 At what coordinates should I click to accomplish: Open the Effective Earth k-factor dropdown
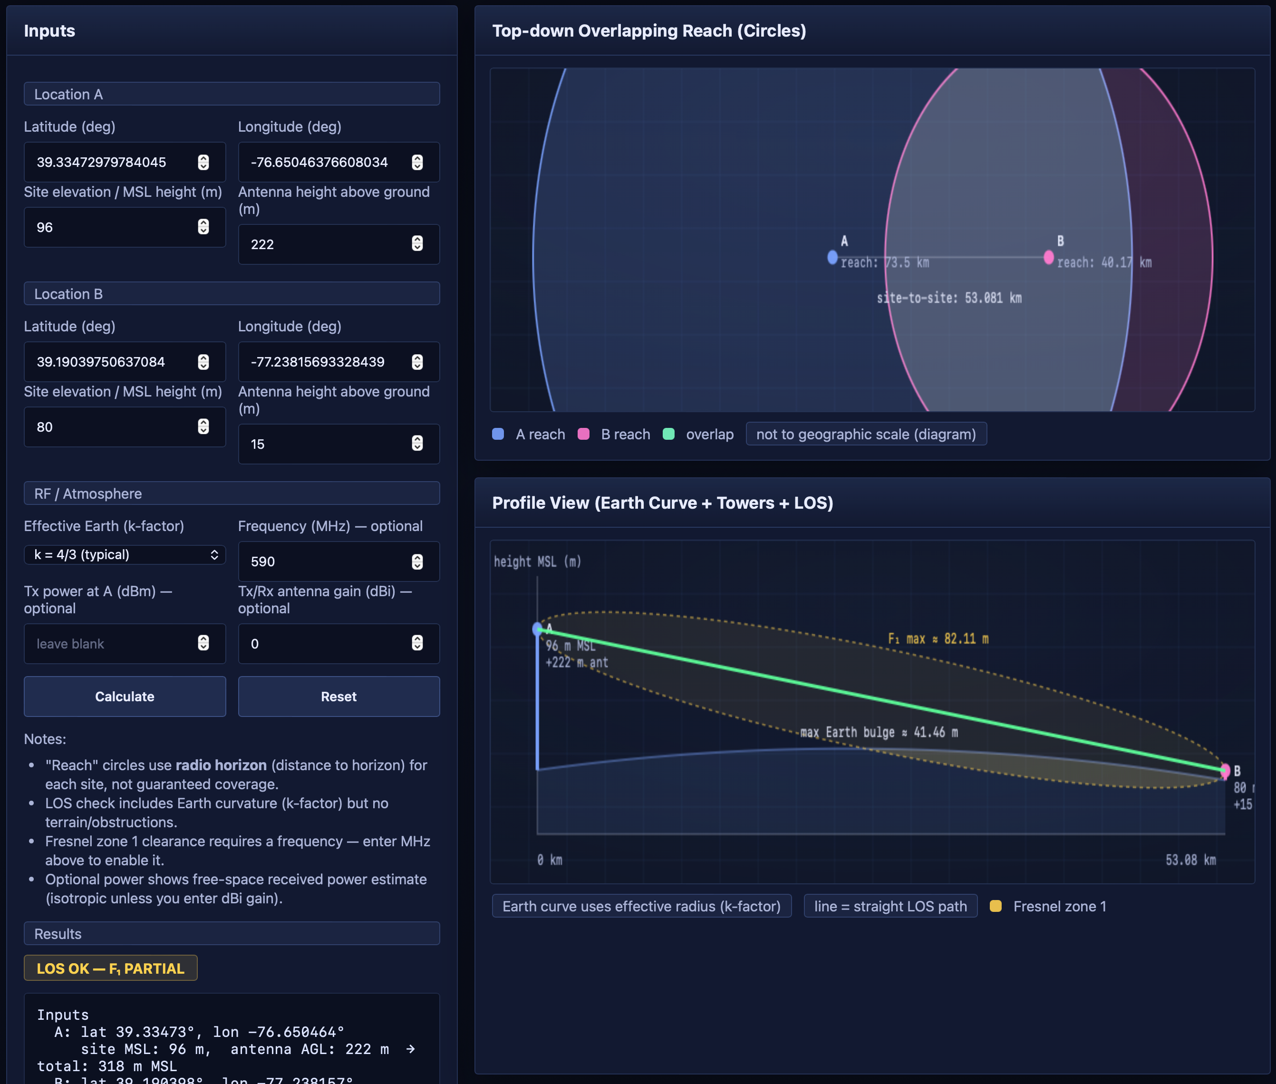coord(125,555)
